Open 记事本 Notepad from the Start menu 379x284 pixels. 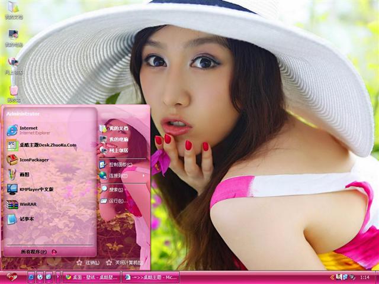[20, 219]
